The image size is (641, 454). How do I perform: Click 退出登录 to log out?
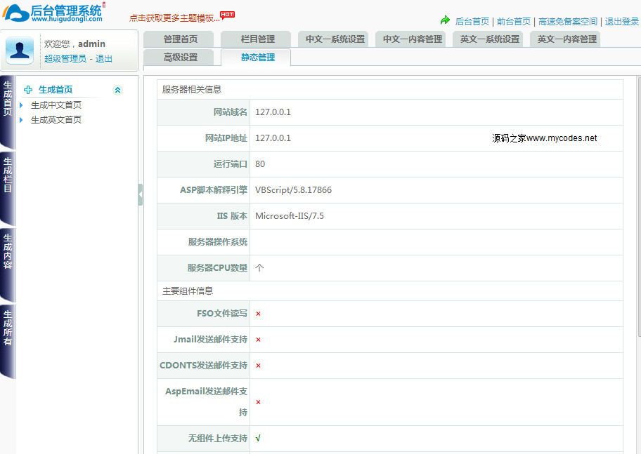(622, 21)
